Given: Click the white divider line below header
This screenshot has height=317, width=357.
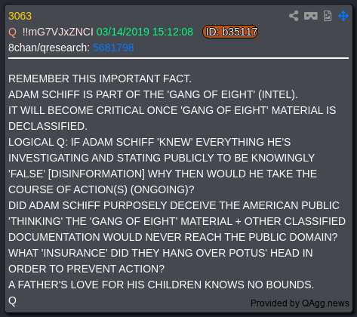Looking at the screenshot, I should point(178,58).
